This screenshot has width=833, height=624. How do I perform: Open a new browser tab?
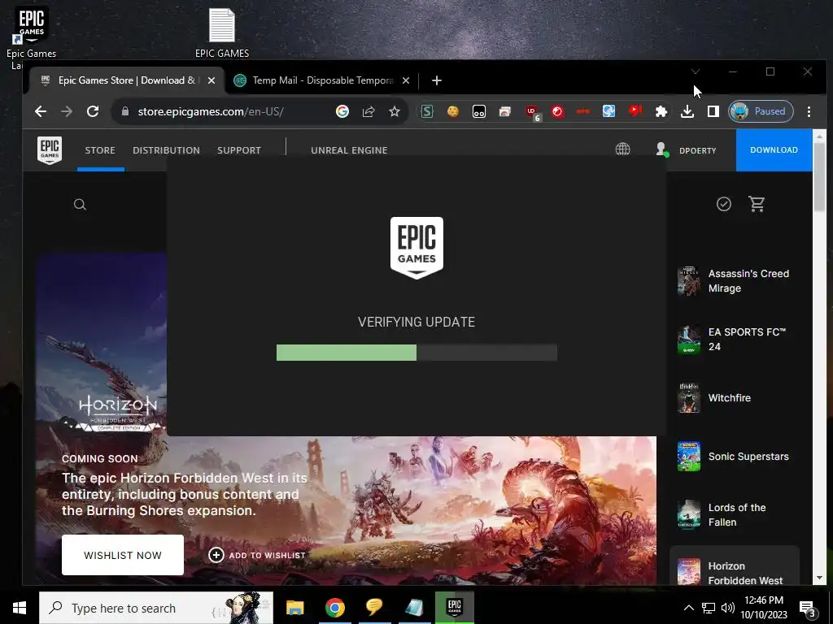point(437,80)
